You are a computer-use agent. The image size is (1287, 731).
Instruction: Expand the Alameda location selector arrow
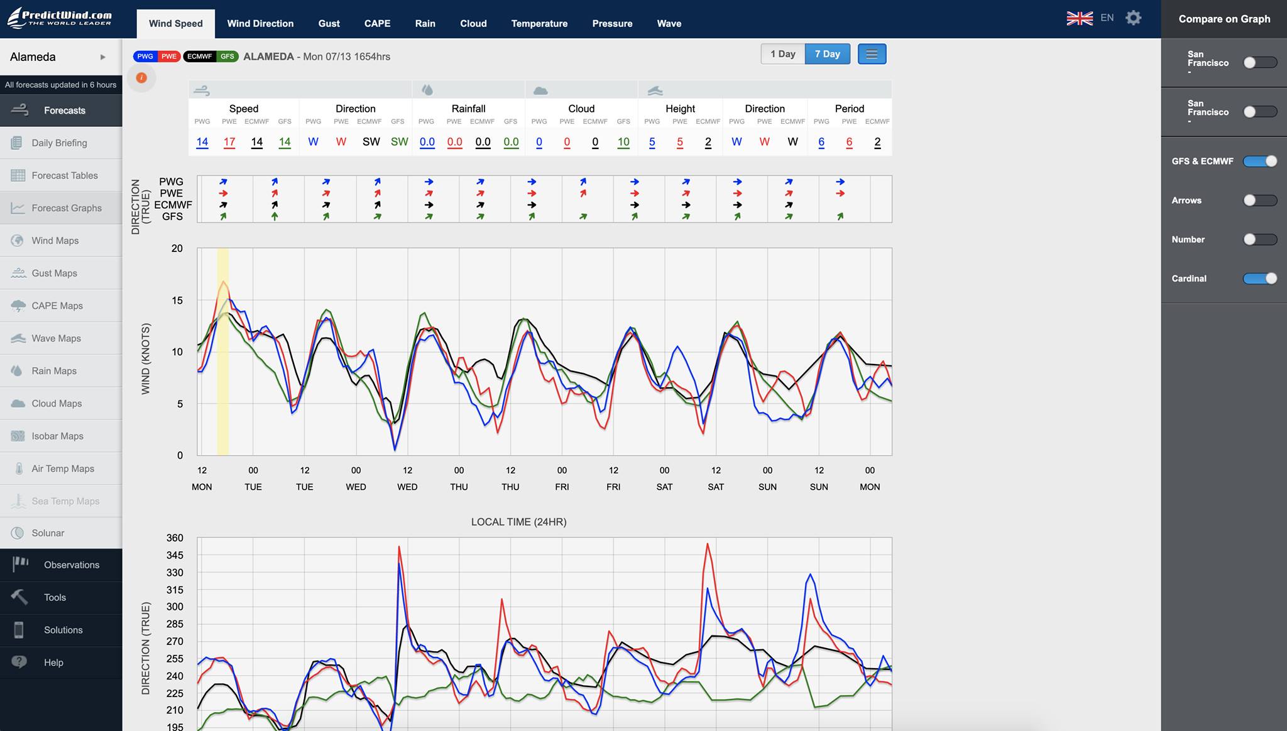click(x=103, y=57)
